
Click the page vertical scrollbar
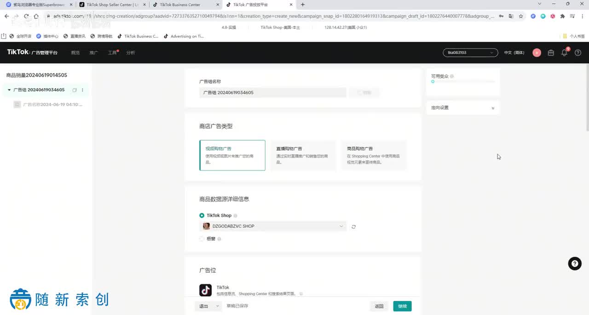[x=587, y=97]
